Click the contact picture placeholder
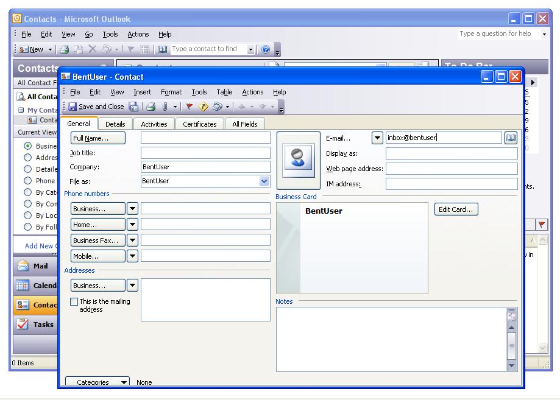Screen dimensions: 560x400 298,160
